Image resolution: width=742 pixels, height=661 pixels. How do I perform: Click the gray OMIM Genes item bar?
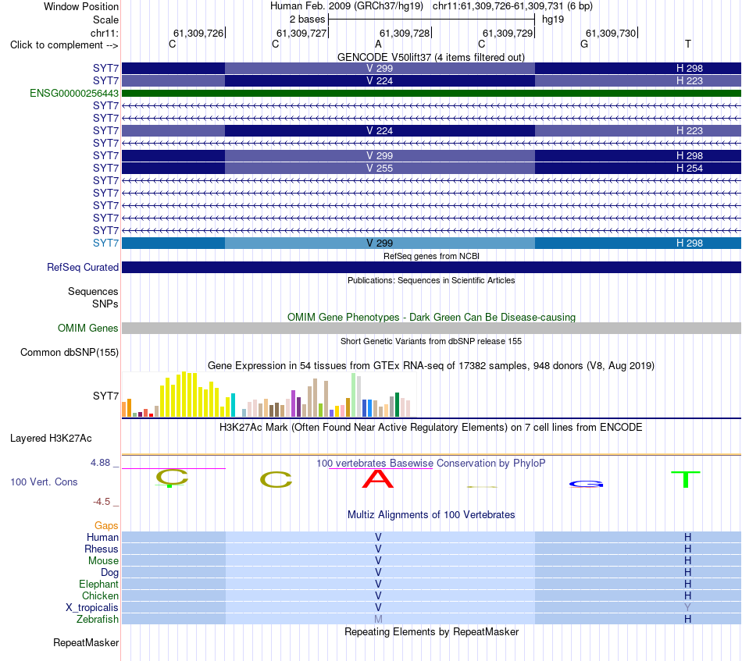(431, 328)
